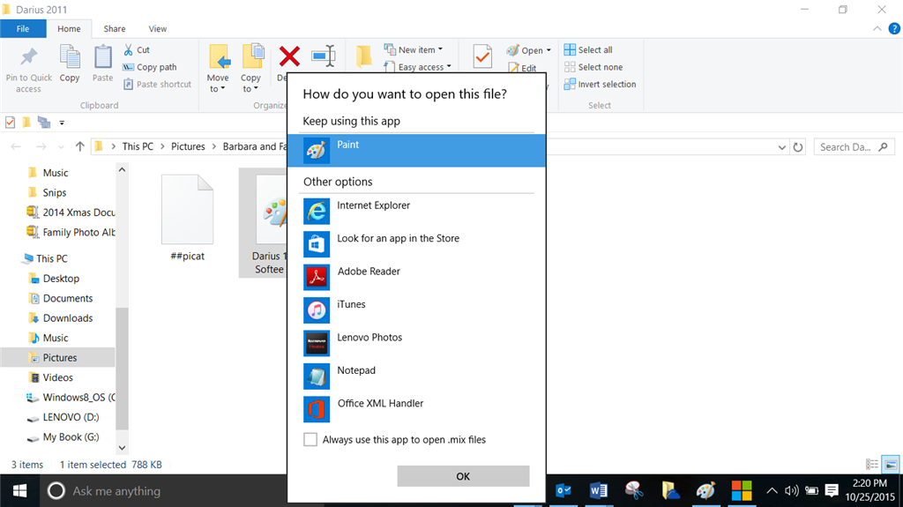Click Edit in the ribbon
This screenshot has width=903, height=507.
click(523, 67)
